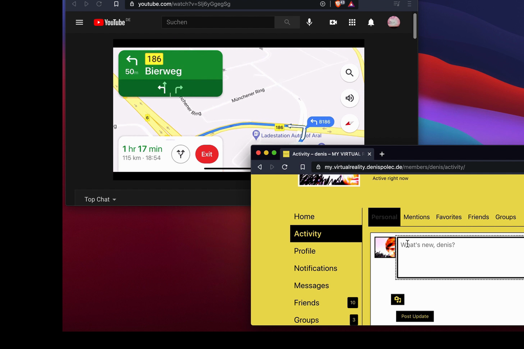
Task: Go back in the YouTube browser window
Action: [x=74, y=4]
